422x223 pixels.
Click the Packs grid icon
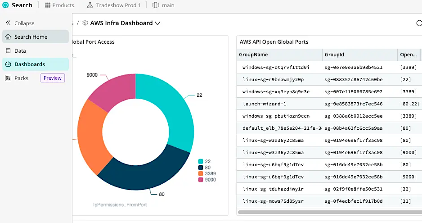8,78
